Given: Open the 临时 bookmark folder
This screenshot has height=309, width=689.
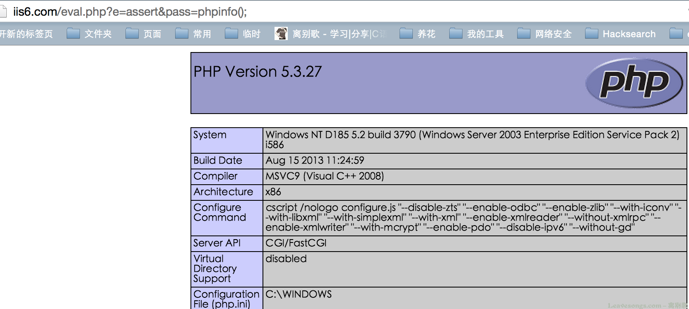Looking at the screenshot, I should (243, 33).
